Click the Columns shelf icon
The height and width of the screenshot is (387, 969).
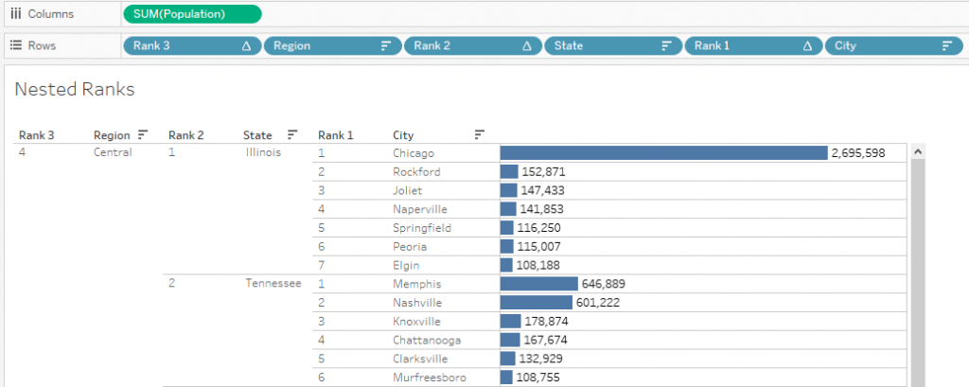[16, 13]
